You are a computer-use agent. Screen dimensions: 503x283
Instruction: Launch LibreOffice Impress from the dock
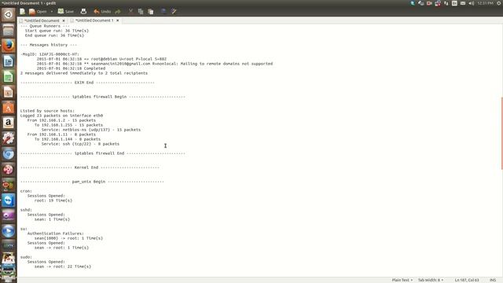pyautogui.click(x=9, y=92)
